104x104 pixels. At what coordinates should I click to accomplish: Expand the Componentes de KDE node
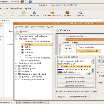coord(16,63)
